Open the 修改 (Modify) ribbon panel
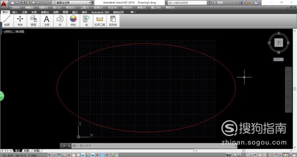Image resolution: width=297 pixels, height=157 pixels. pyautogui.click(x=20, y=21)
